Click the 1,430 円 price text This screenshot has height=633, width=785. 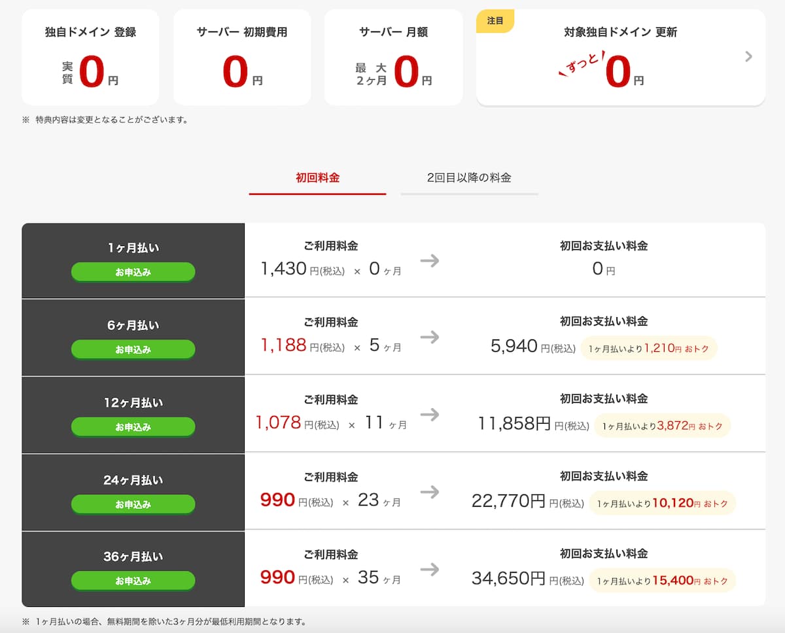302,268
